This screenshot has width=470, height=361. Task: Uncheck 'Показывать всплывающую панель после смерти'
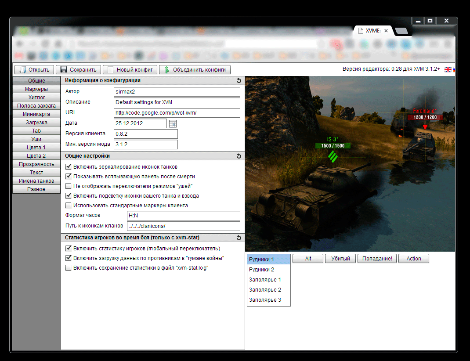pos(69,176)
